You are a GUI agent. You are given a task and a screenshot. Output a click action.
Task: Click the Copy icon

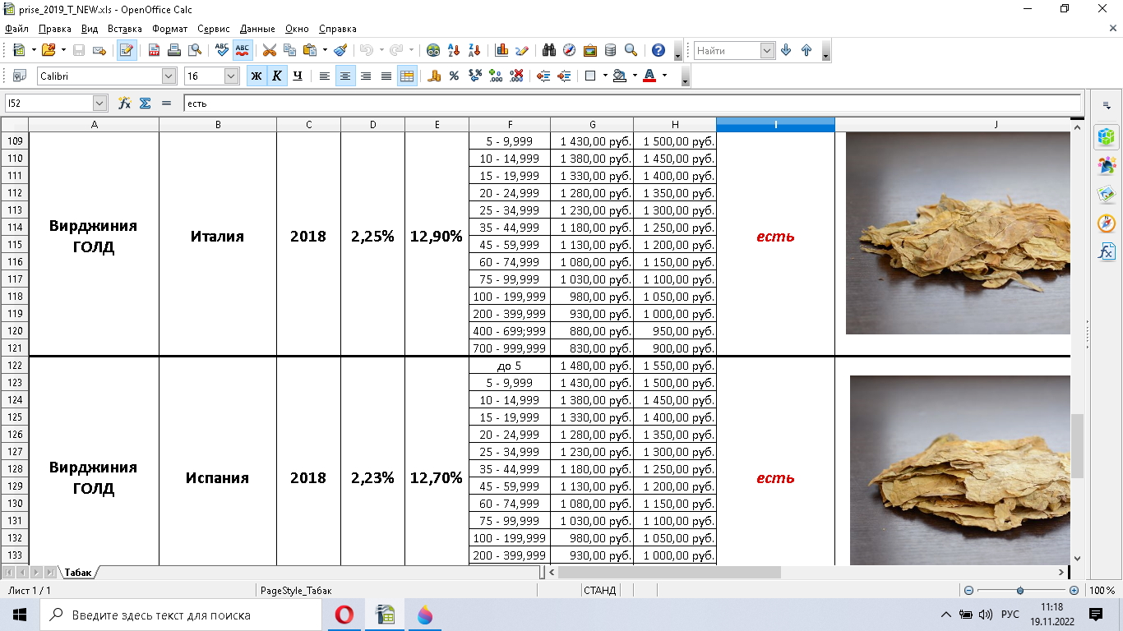tap(289, 50)
